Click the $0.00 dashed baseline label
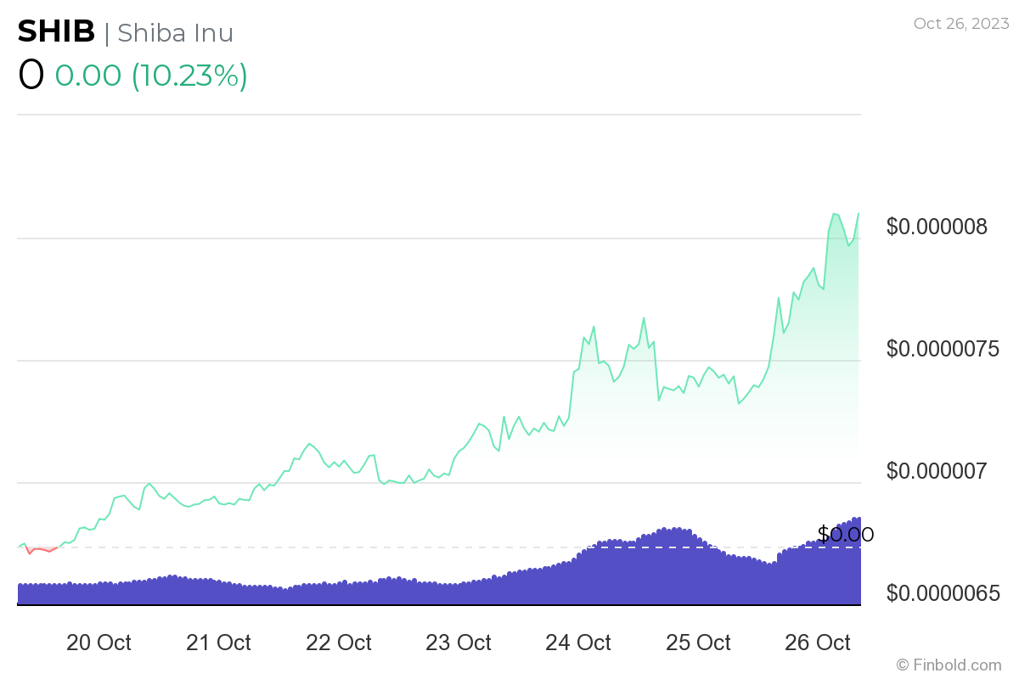The height and width of the screenshot is (679, 1019). [845, 535]
